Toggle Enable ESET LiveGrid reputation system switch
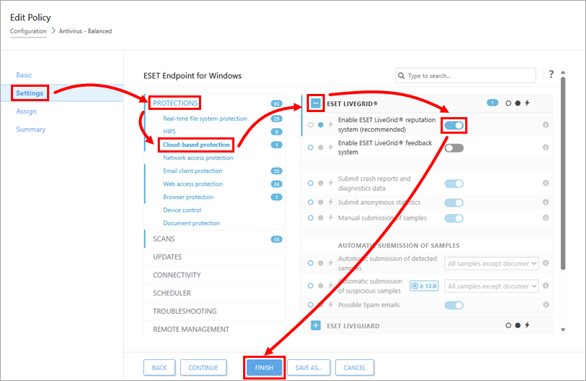 point(454,125)
